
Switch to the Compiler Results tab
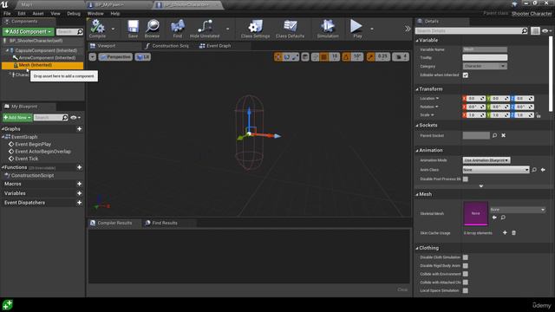(x=111, y=223)
